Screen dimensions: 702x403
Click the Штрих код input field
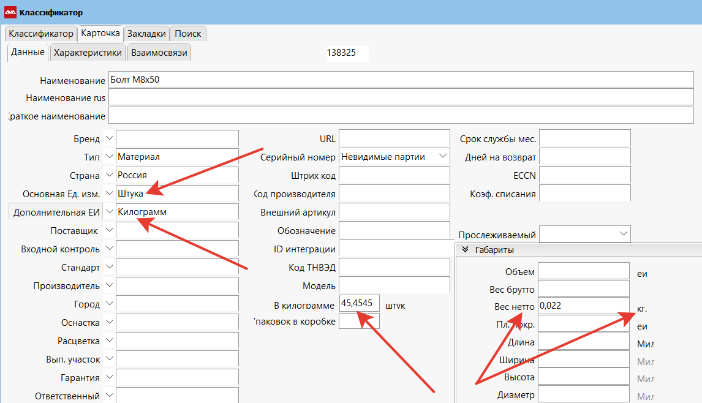[x=394, y=176]
